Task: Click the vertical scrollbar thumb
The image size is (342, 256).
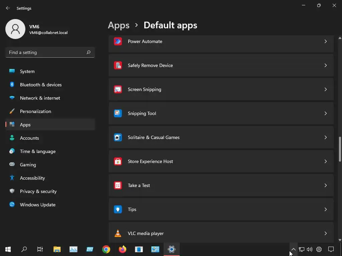Action: pyautogui.click(x=340, y=149)
